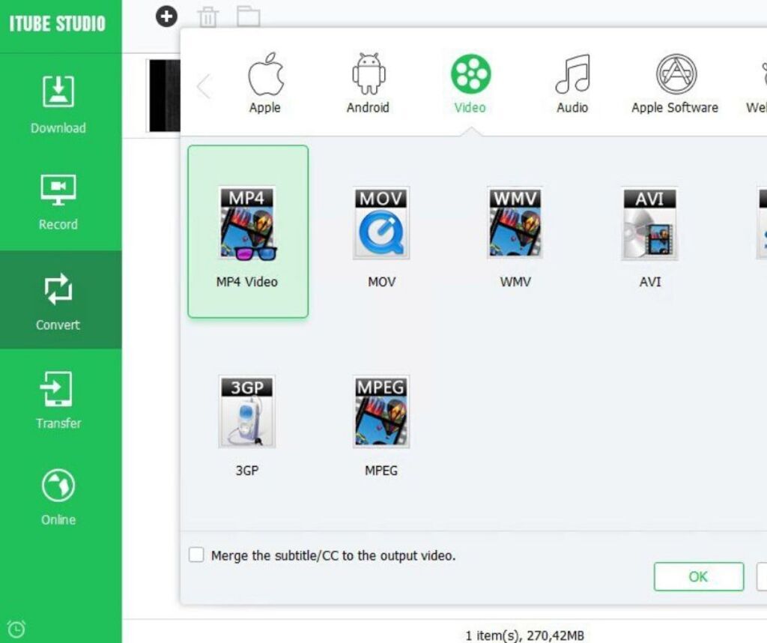Viewport: 767px width, 643px height.
Task: Click the alarm clock scheduler icon
Action: coord(16,629)
